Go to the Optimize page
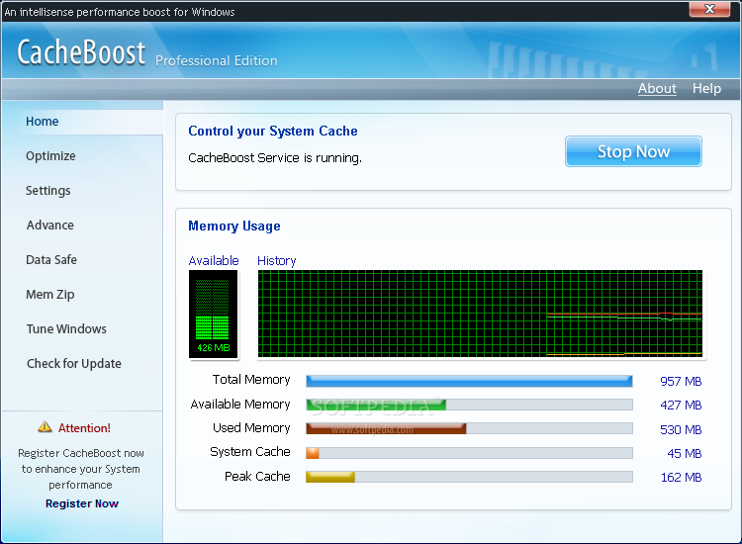The height and width of the screenshot is (544, 742). pos(50,156)
